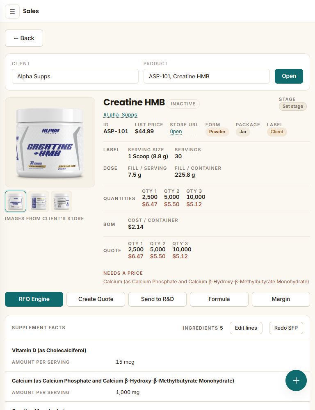This screenshot has height=410, width=315.
Task: Click the 1,000 mg amount value
Action: coord(128,392)
